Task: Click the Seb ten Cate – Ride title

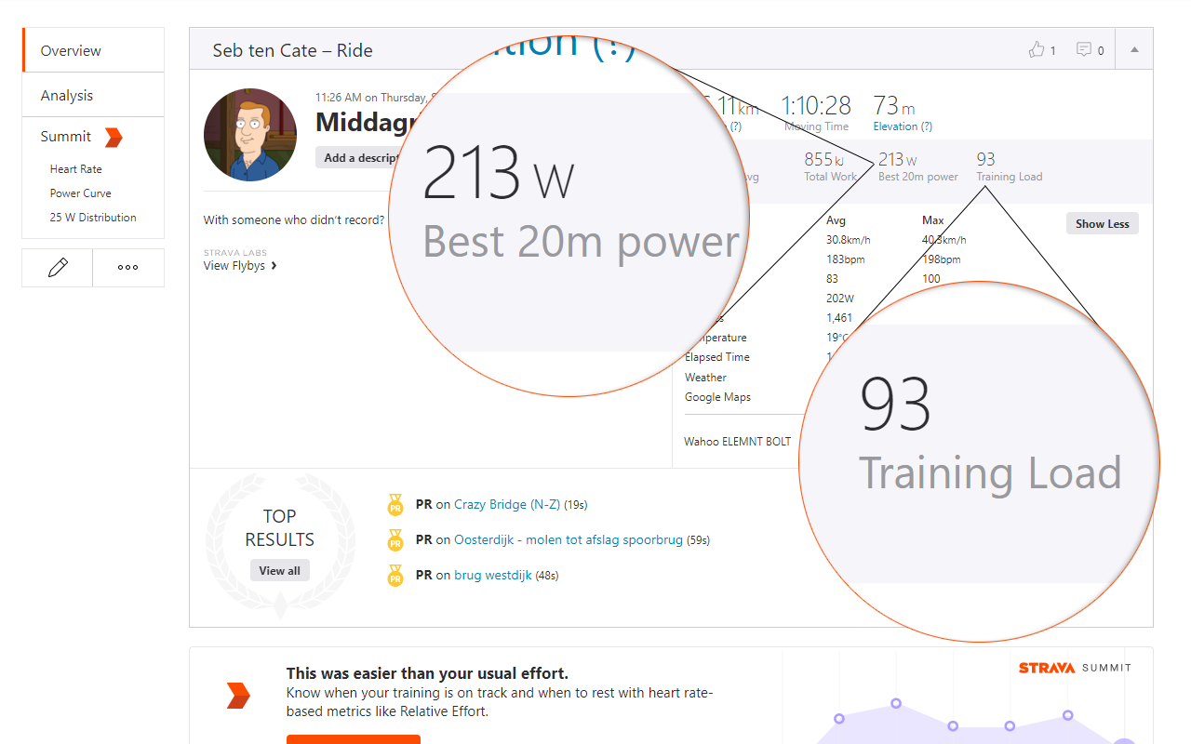Action: (x=292, y=50)
